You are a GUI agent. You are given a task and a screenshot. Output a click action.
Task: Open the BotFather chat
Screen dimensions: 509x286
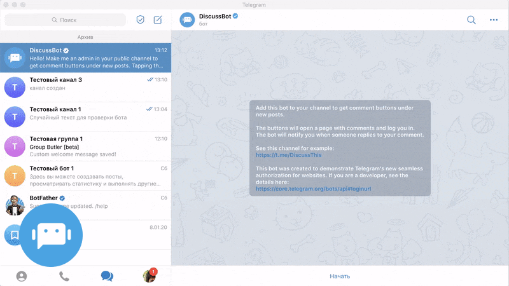[x=85, y=205]
